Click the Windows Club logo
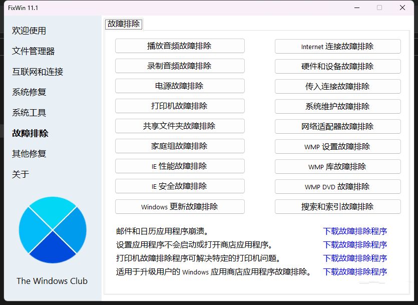Screen dimensions: 418x305 click(52, 230)
